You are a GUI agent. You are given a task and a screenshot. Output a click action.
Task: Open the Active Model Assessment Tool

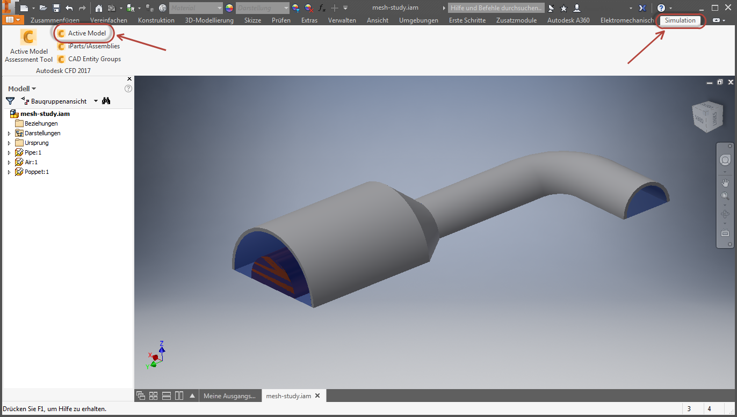[28, 46]
